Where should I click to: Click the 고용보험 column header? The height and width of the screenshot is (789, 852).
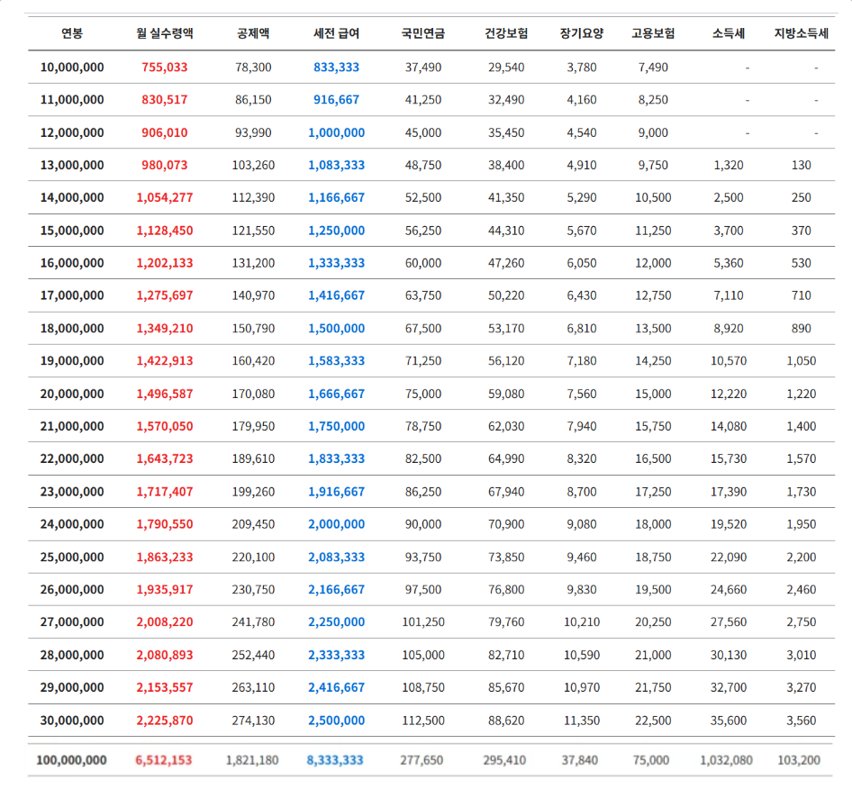coord(653,33)
